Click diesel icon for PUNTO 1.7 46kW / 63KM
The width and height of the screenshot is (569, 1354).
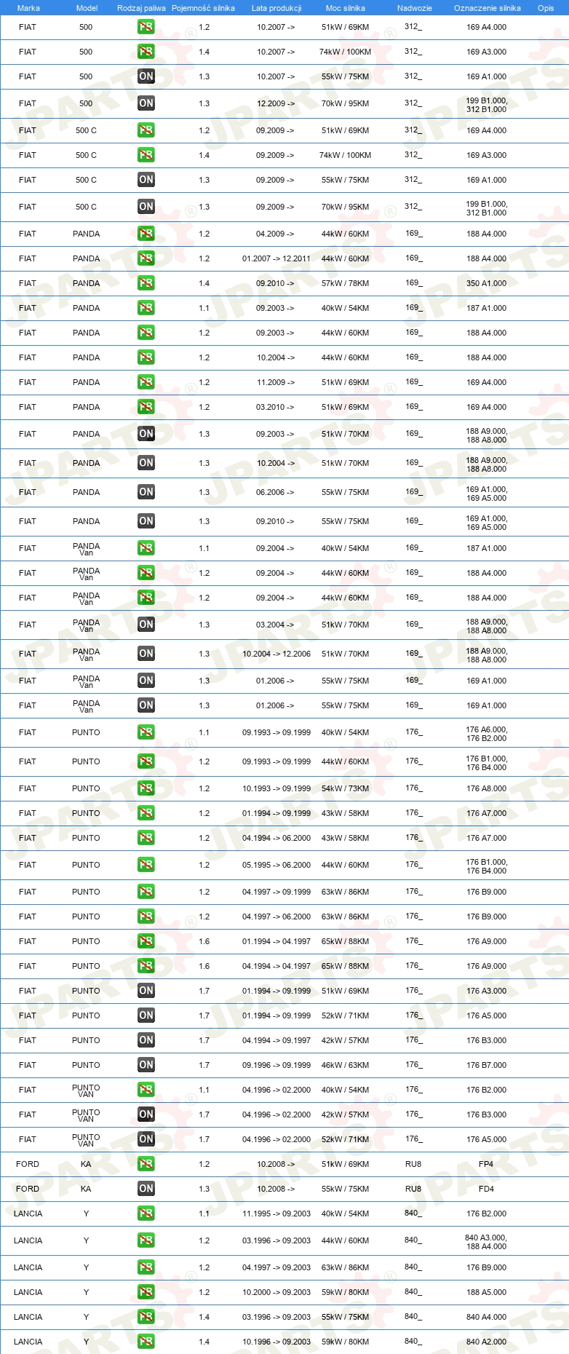[146, 1065]
